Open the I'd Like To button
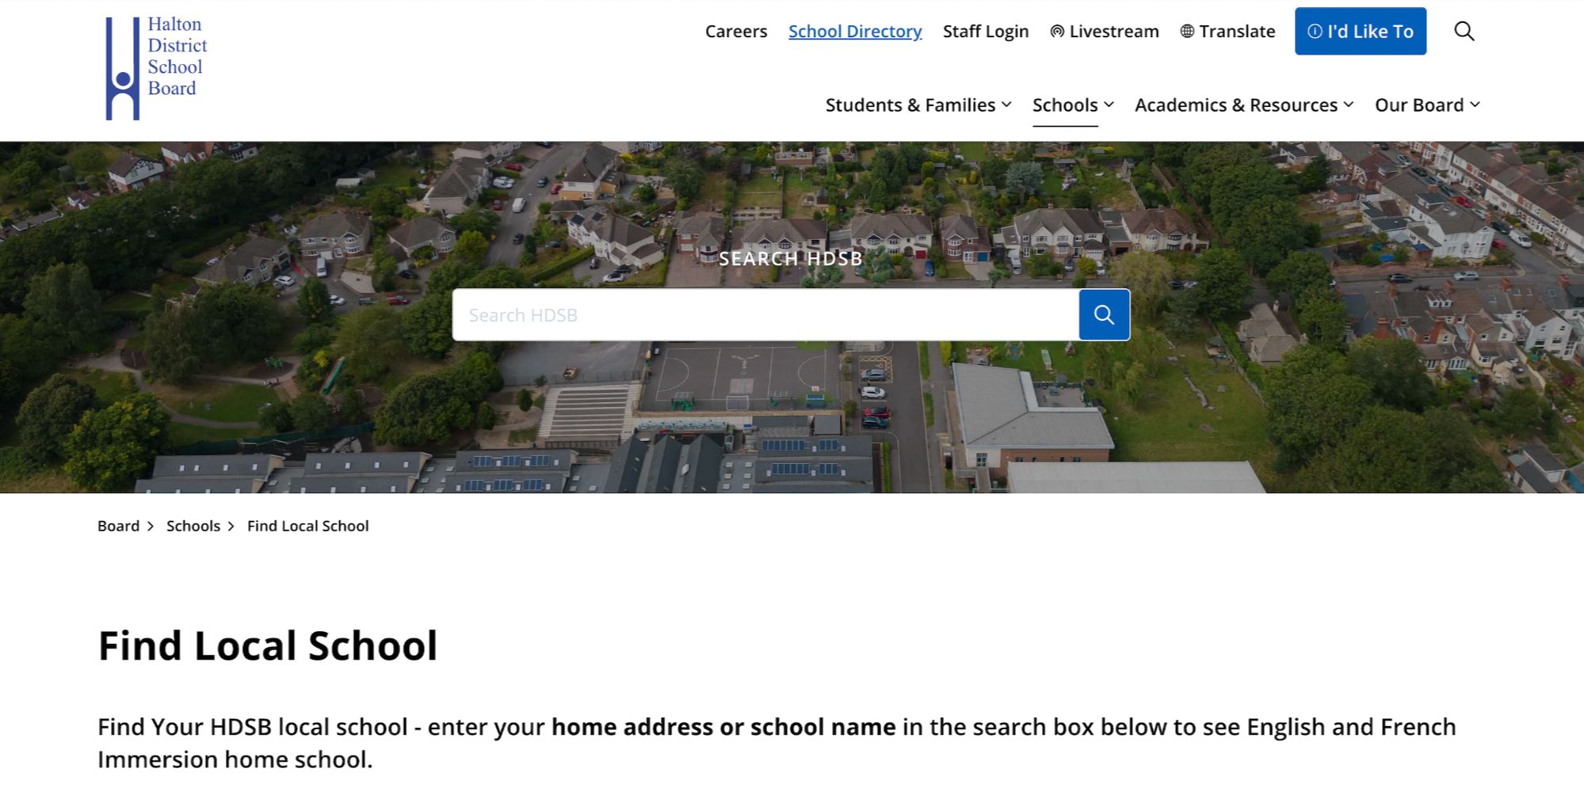Screen dimensions: 1584x799 click(1361, 32)
